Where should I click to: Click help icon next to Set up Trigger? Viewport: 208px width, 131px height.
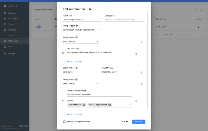point(77,26)
